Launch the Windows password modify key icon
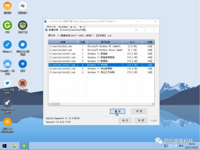This screenshot has width=200, height=150. coord(7,106)
